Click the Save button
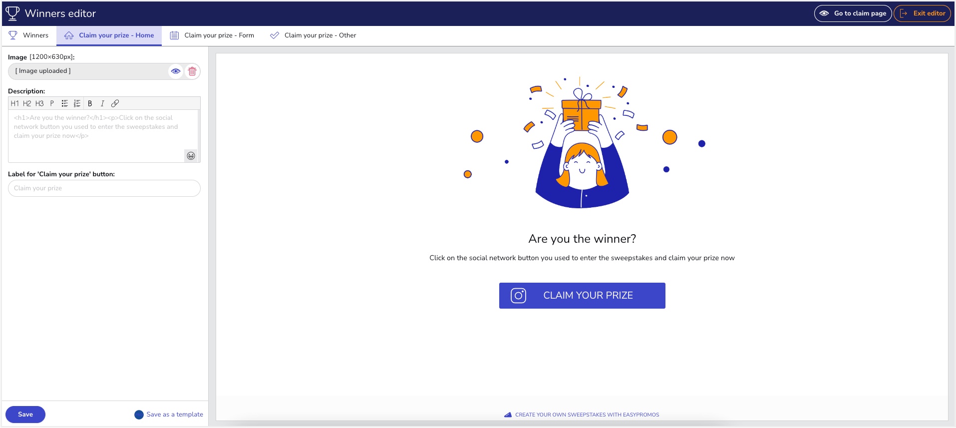The width and height of the screenshot is (956, 428). click(25, 415)
